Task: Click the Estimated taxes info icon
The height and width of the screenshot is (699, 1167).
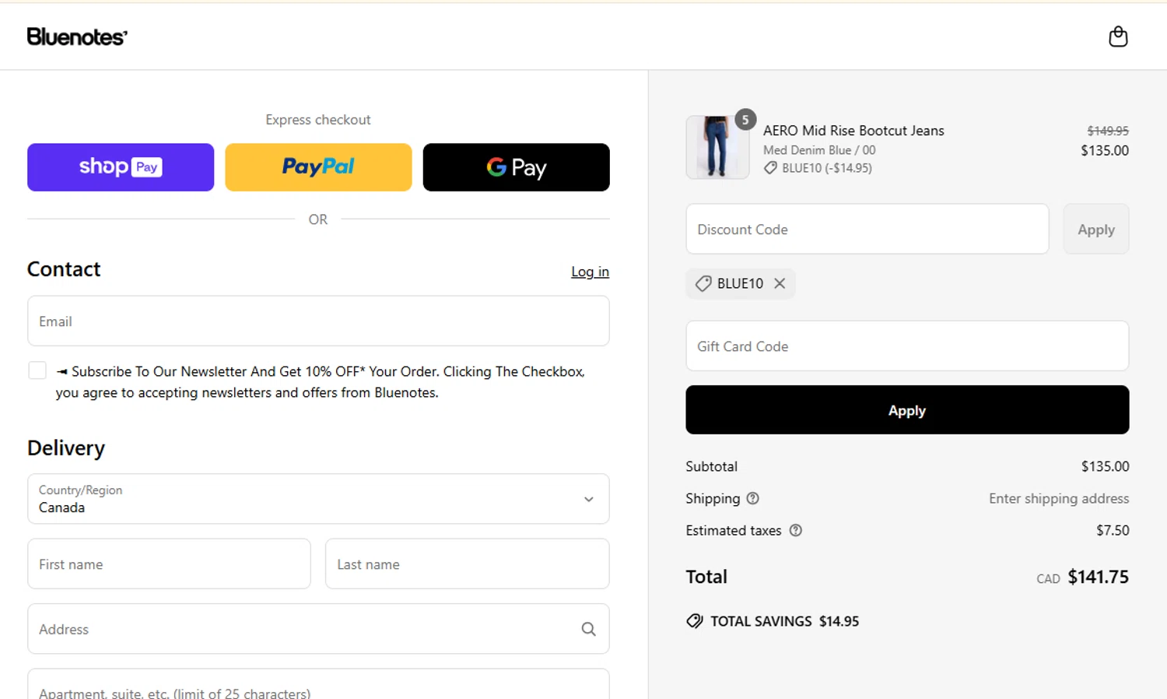Action: 795,530
